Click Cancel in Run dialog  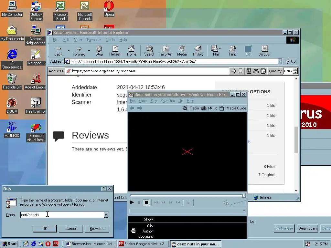[x=71, y=229]
